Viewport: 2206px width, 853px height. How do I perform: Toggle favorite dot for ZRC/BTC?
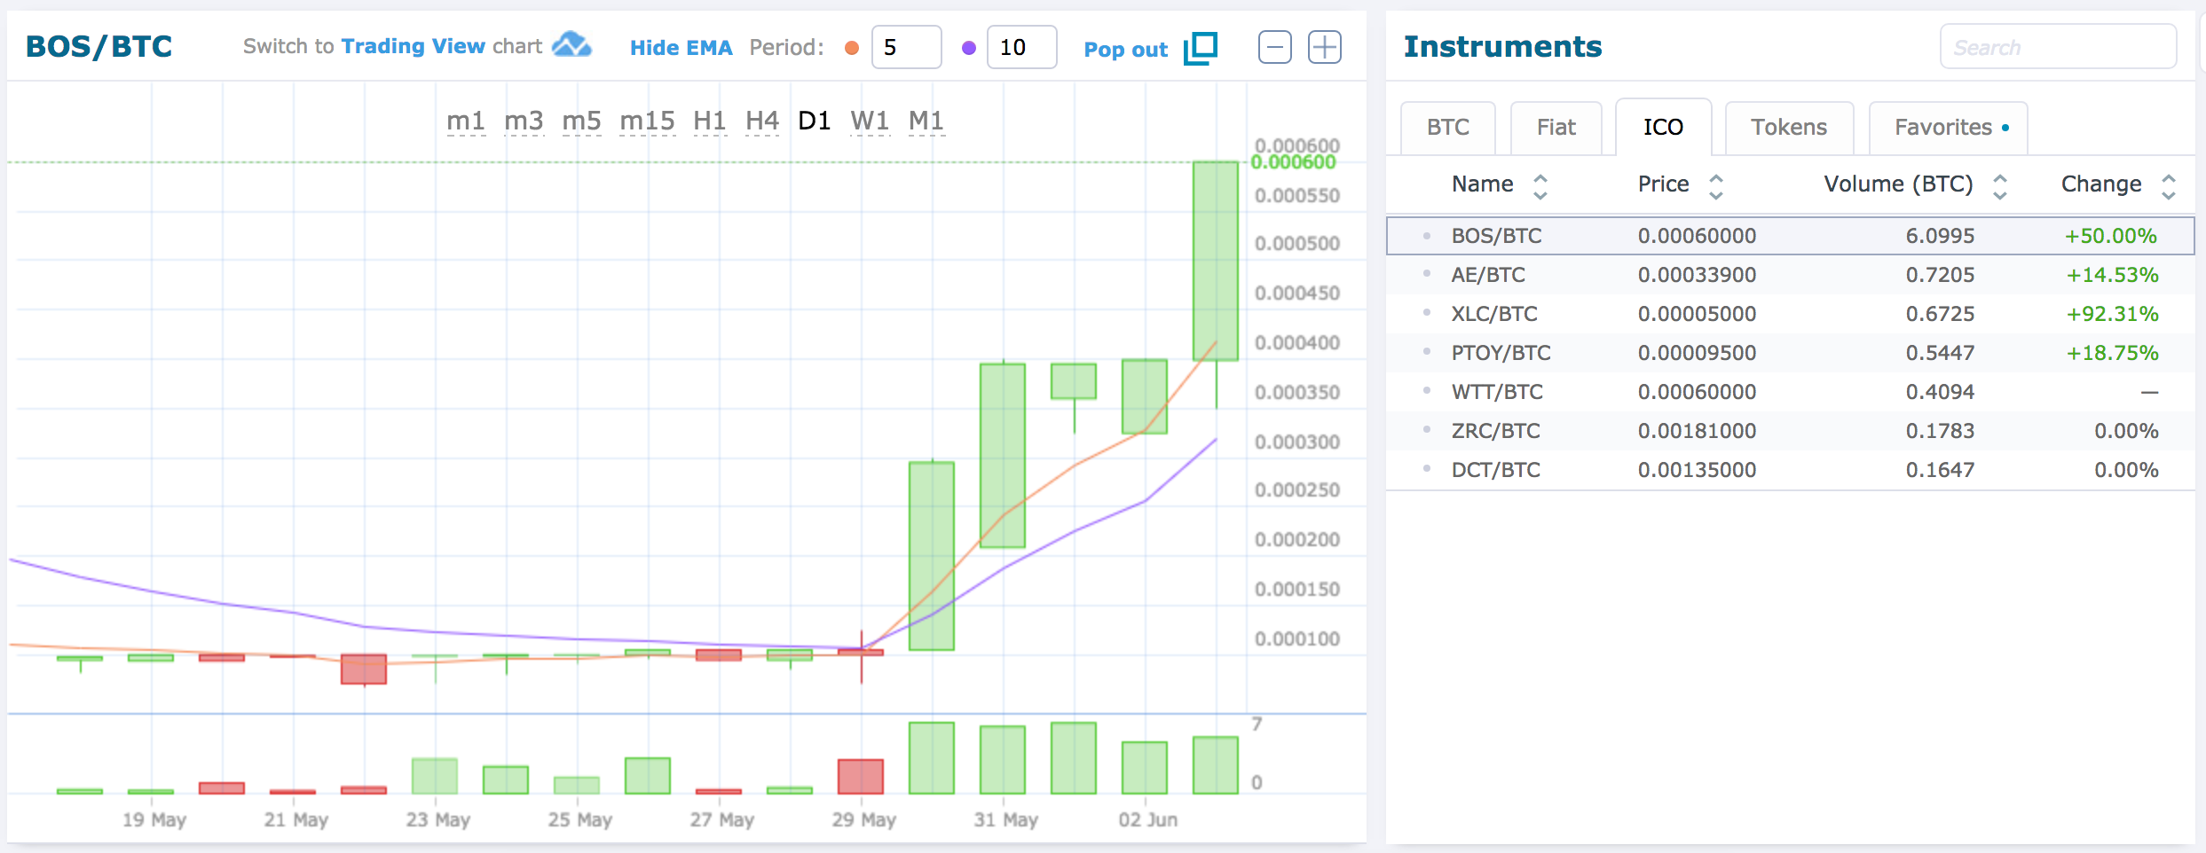coord(1427,429)
